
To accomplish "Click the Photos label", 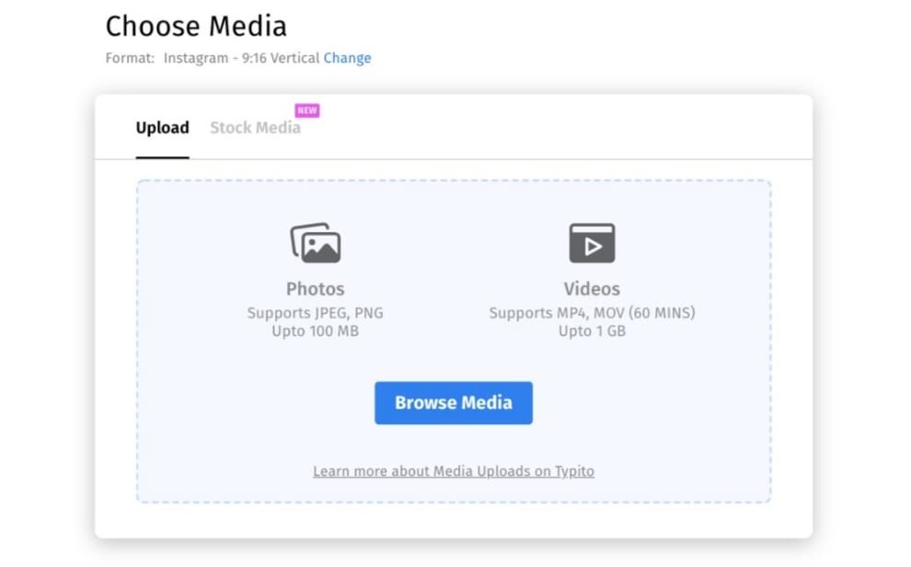I will click(x=316, y=289).
